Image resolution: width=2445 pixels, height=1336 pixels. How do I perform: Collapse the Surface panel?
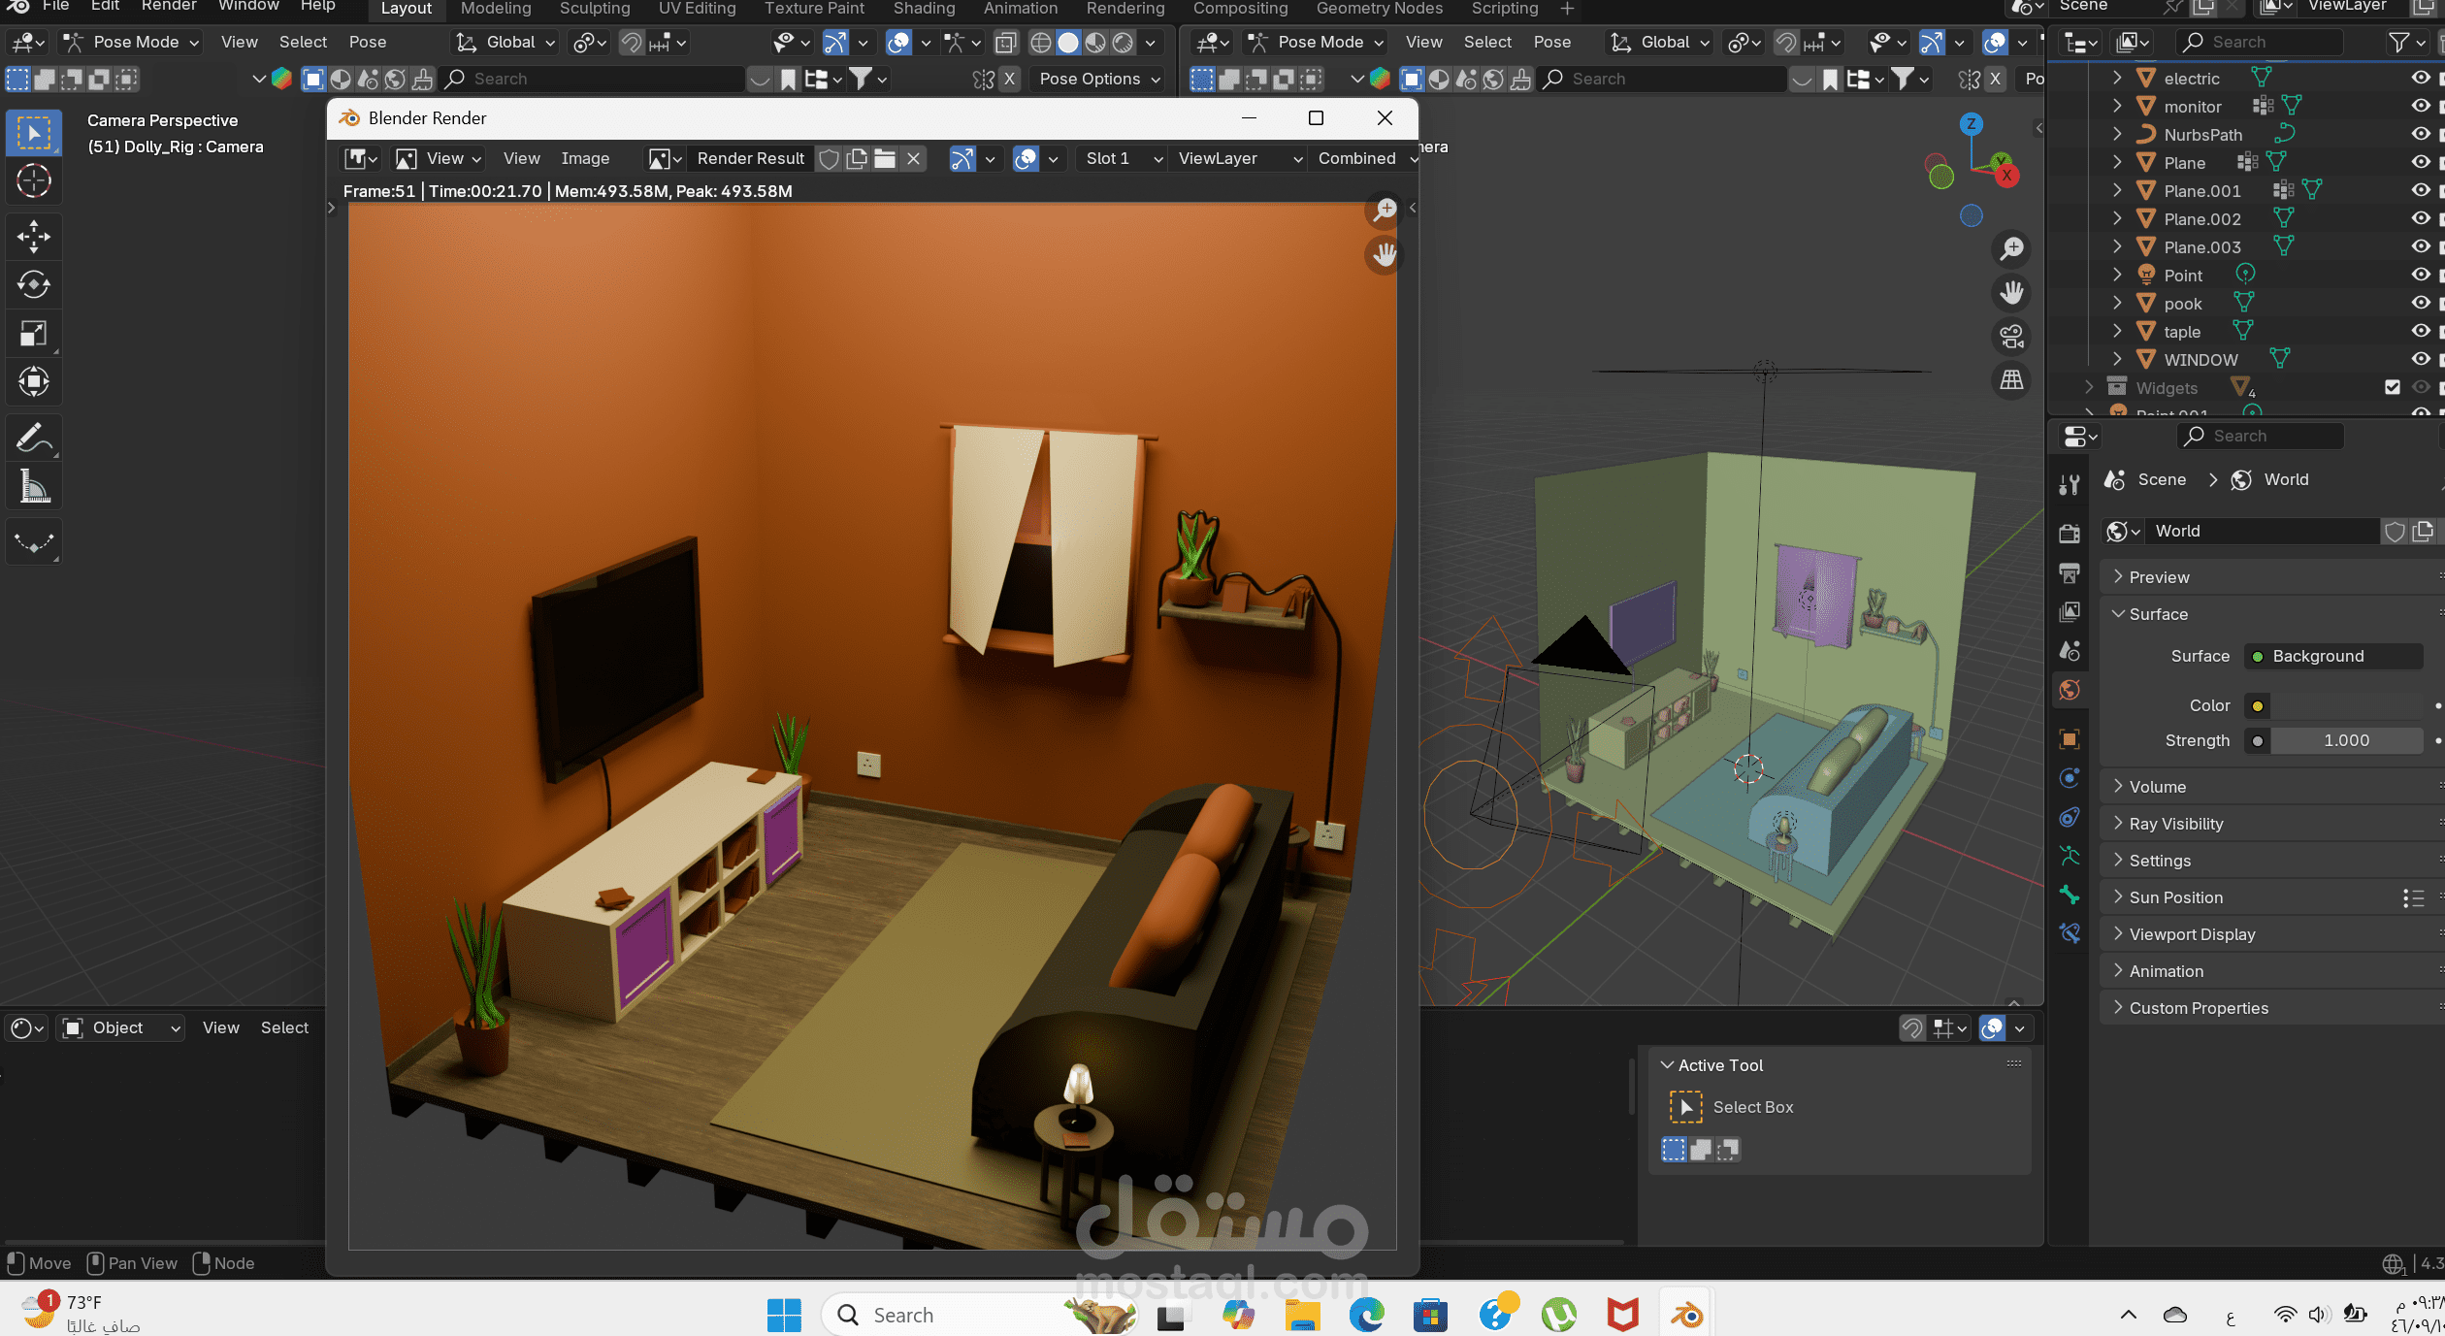2158,614
